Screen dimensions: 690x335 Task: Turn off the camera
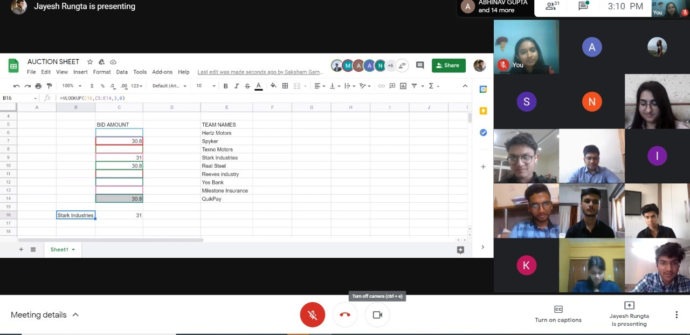tap(377, 315)
